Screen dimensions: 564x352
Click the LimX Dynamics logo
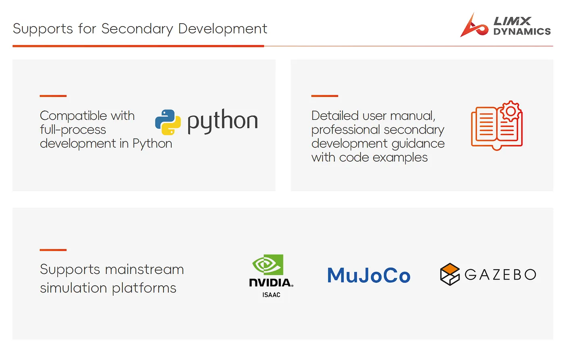click(x=506, y=25)
